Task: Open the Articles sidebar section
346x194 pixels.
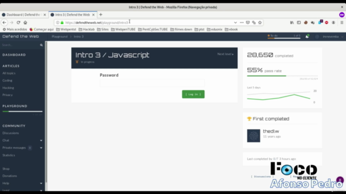Action: 11,66
